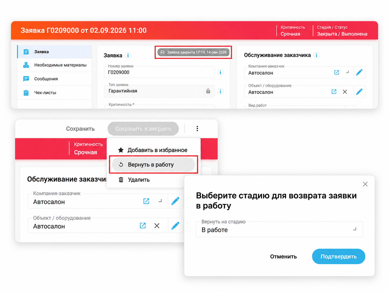The width and height of the screenshot is (389, 292).
Task: Click Срочная criticality in lower panel header
Action: click(x=85, y=152)
